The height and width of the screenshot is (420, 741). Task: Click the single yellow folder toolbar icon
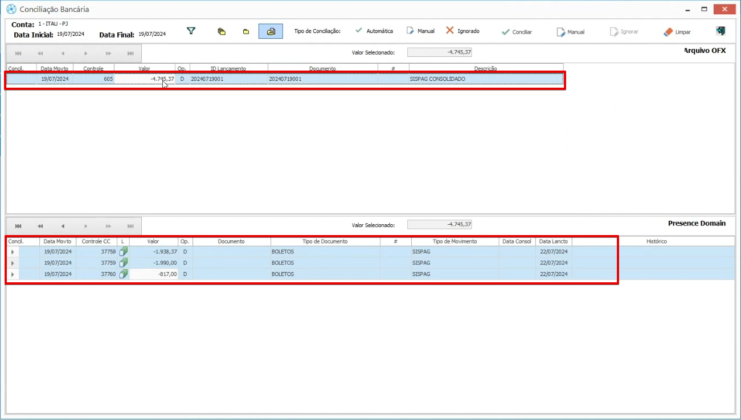tap(246, 32)
